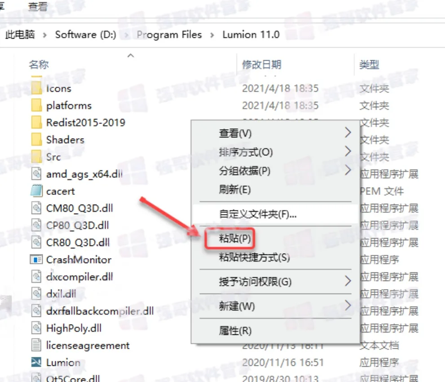Open dropdown arrow after 此电脑 in breadcrumb
This screenshot has height=382, width=445.
click(44, 35)
